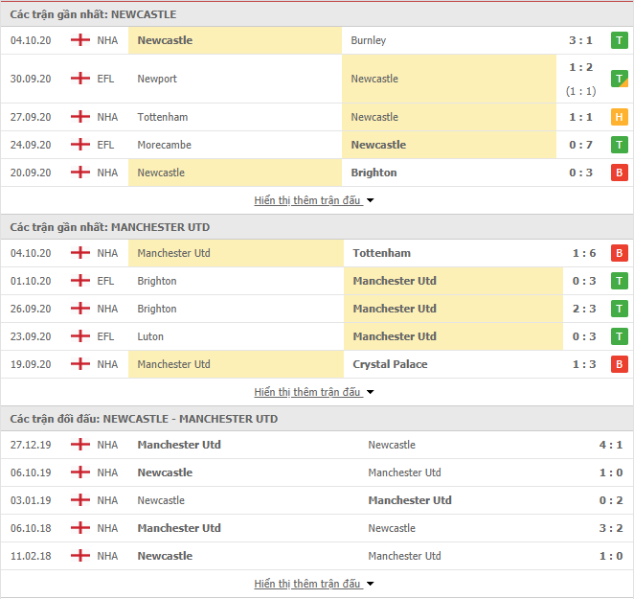Expand more head-to-head matches
Viewport: 634px width, 599px height.
tap(314, 584)
